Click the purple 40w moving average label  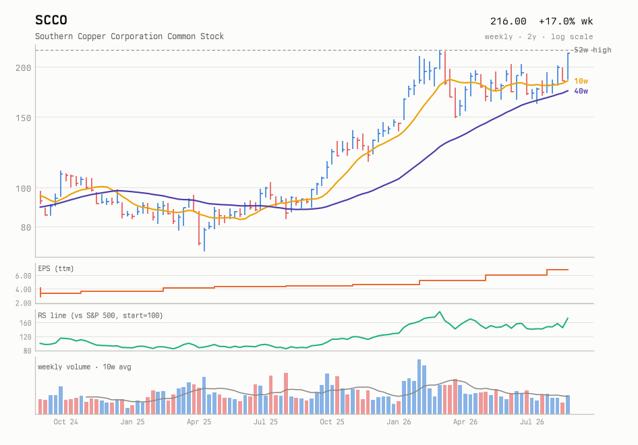(581, 91)
